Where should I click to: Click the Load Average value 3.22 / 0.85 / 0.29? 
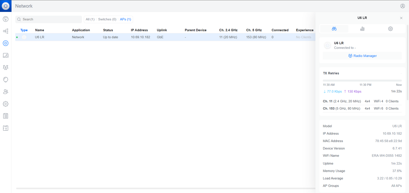tap(389, 178)
